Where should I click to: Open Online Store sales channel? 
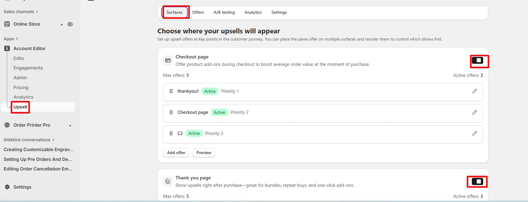point(27,24)
